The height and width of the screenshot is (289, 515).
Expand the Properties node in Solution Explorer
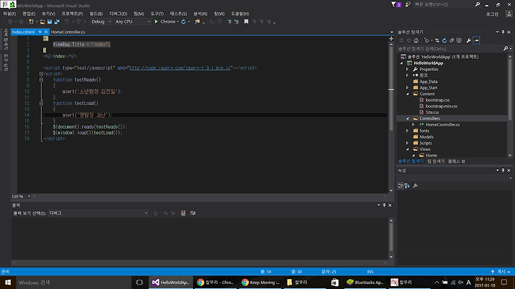[407, 69]
